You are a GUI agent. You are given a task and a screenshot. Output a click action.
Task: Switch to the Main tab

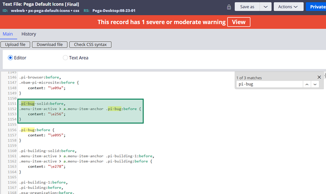8,34
